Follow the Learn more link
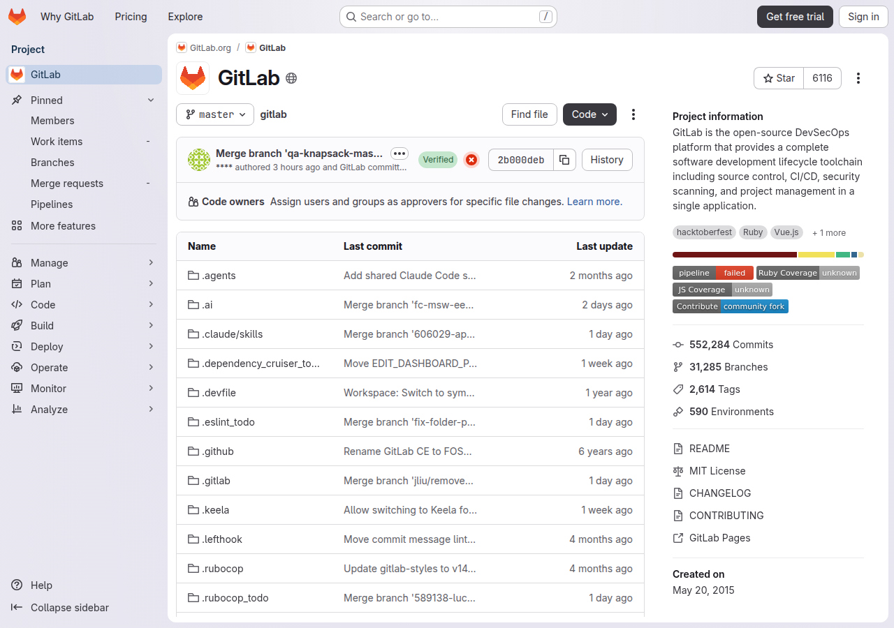The height and width of the screenshot is (628, 894). coord(594,202)
